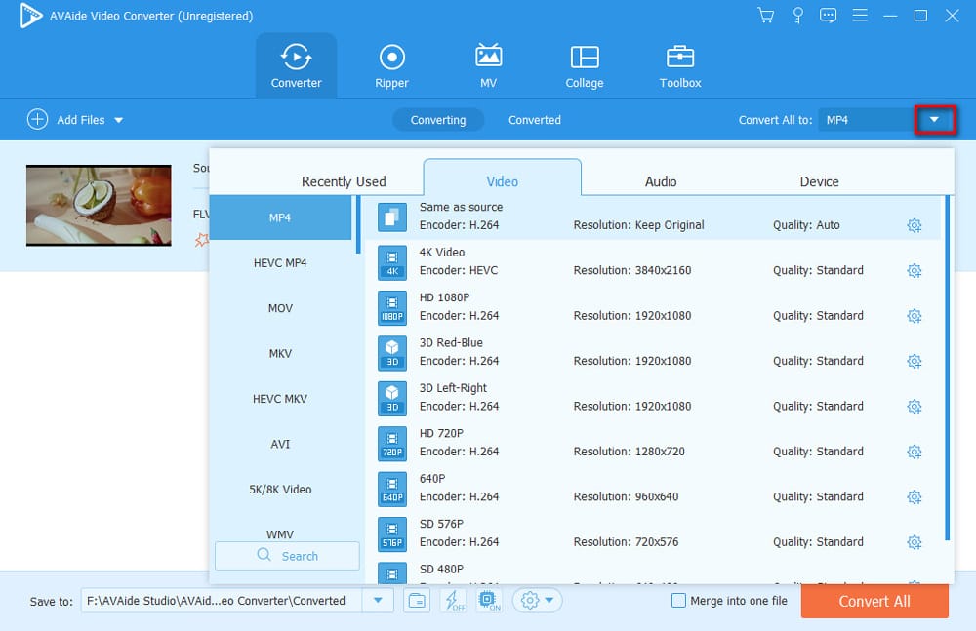Open the Ripper tool
The width and height of the screenshot is (976, 631).
(x=390, y=64)
